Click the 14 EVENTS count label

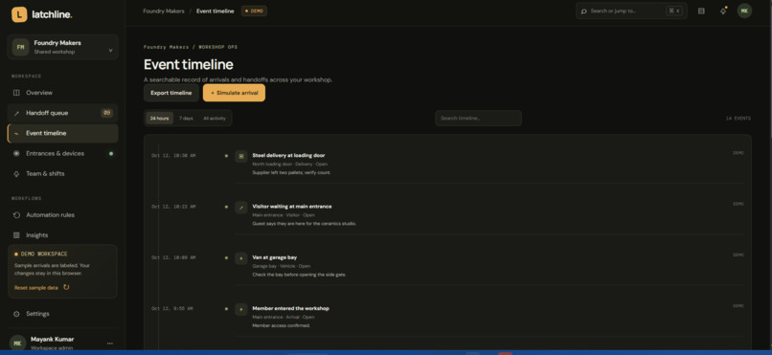pyautogui.click(x=738, y=119)
